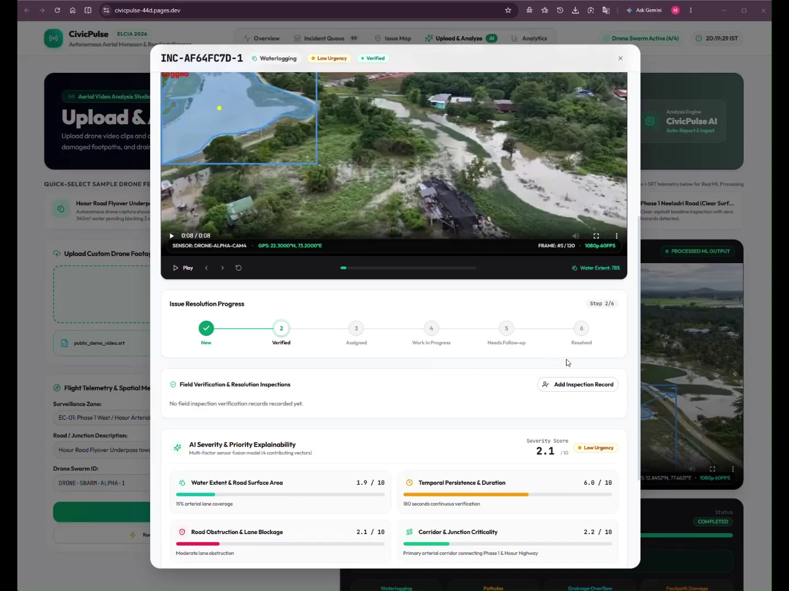Open browser downloads

(x=575, y=10)
